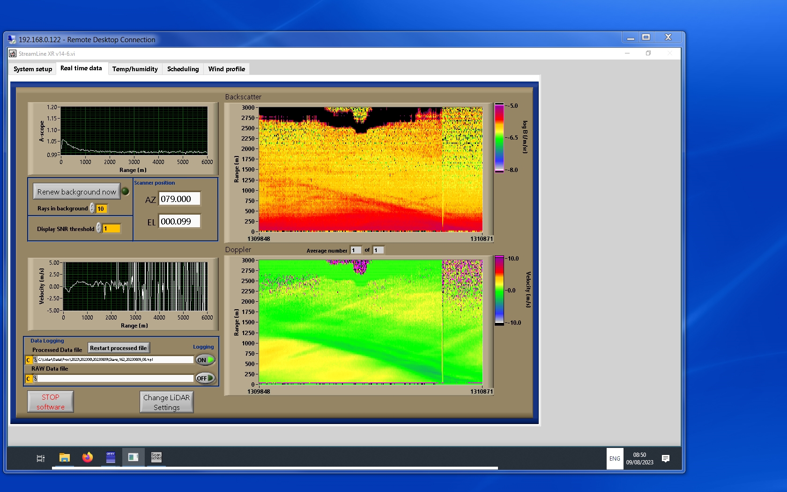Screen dimensions: 787x492
Task: Open File Explorer from the taskbar
Action: 65,458
